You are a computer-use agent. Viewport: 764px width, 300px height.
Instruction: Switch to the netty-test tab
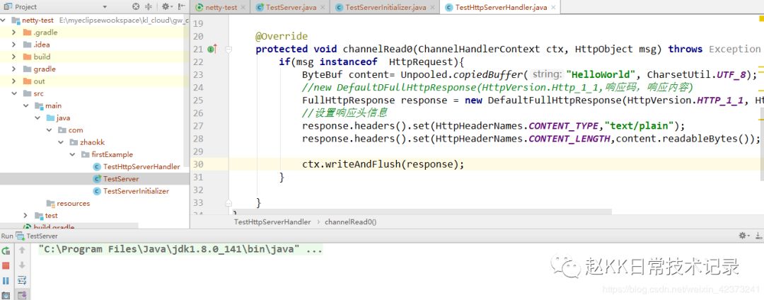coord(220,7)
